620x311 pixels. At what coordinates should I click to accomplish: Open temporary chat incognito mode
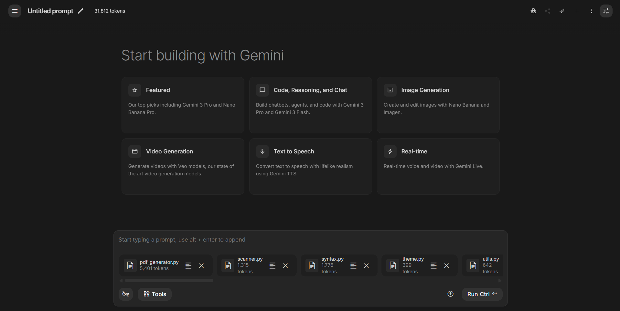(x=533, y=11)
